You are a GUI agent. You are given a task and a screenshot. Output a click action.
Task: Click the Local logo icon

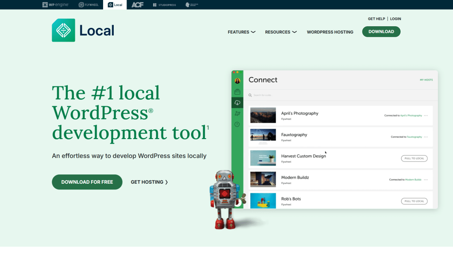(x=64, y=31)
